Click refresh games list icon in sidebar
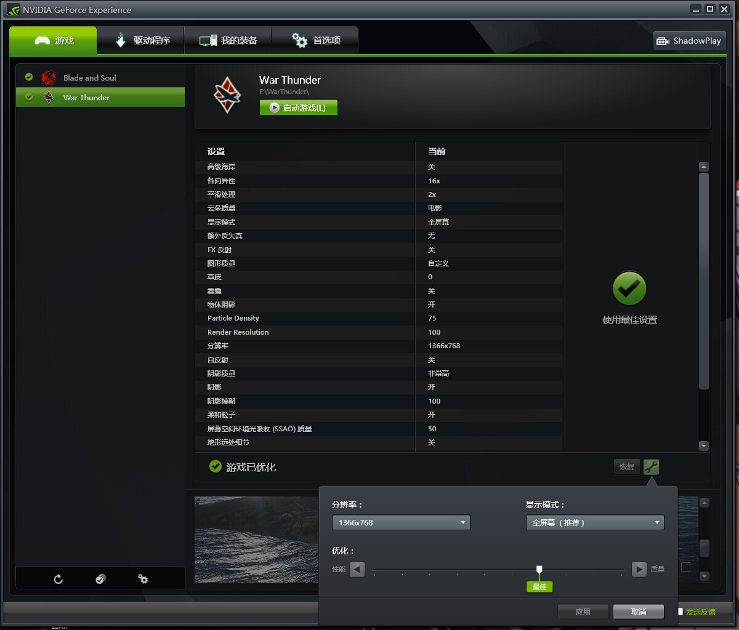This screenshot has width=739, height=630. click(x=59, y=579)
